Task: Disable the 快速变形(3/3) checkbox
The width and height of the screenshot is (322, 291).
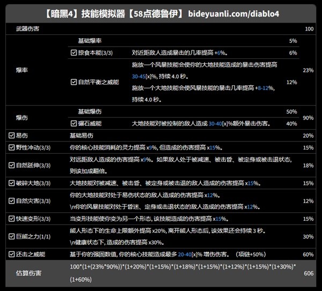Action: point(11,219)
